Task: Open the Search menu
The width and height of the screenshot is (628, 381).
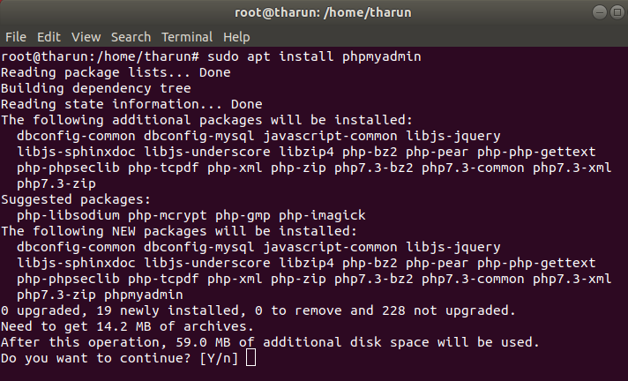Action: pyautogui.click(x=131, y=37)
